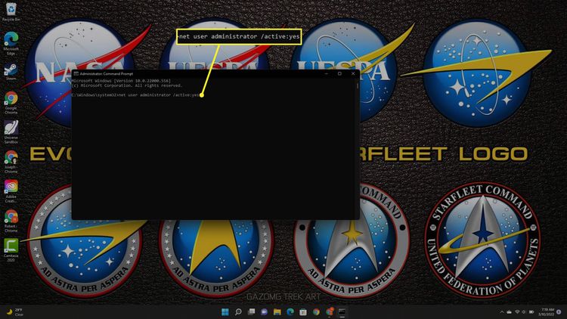567x319 pixels.
Task: Maximize the Command Prompt window
Action: click(x=339, y=73)
